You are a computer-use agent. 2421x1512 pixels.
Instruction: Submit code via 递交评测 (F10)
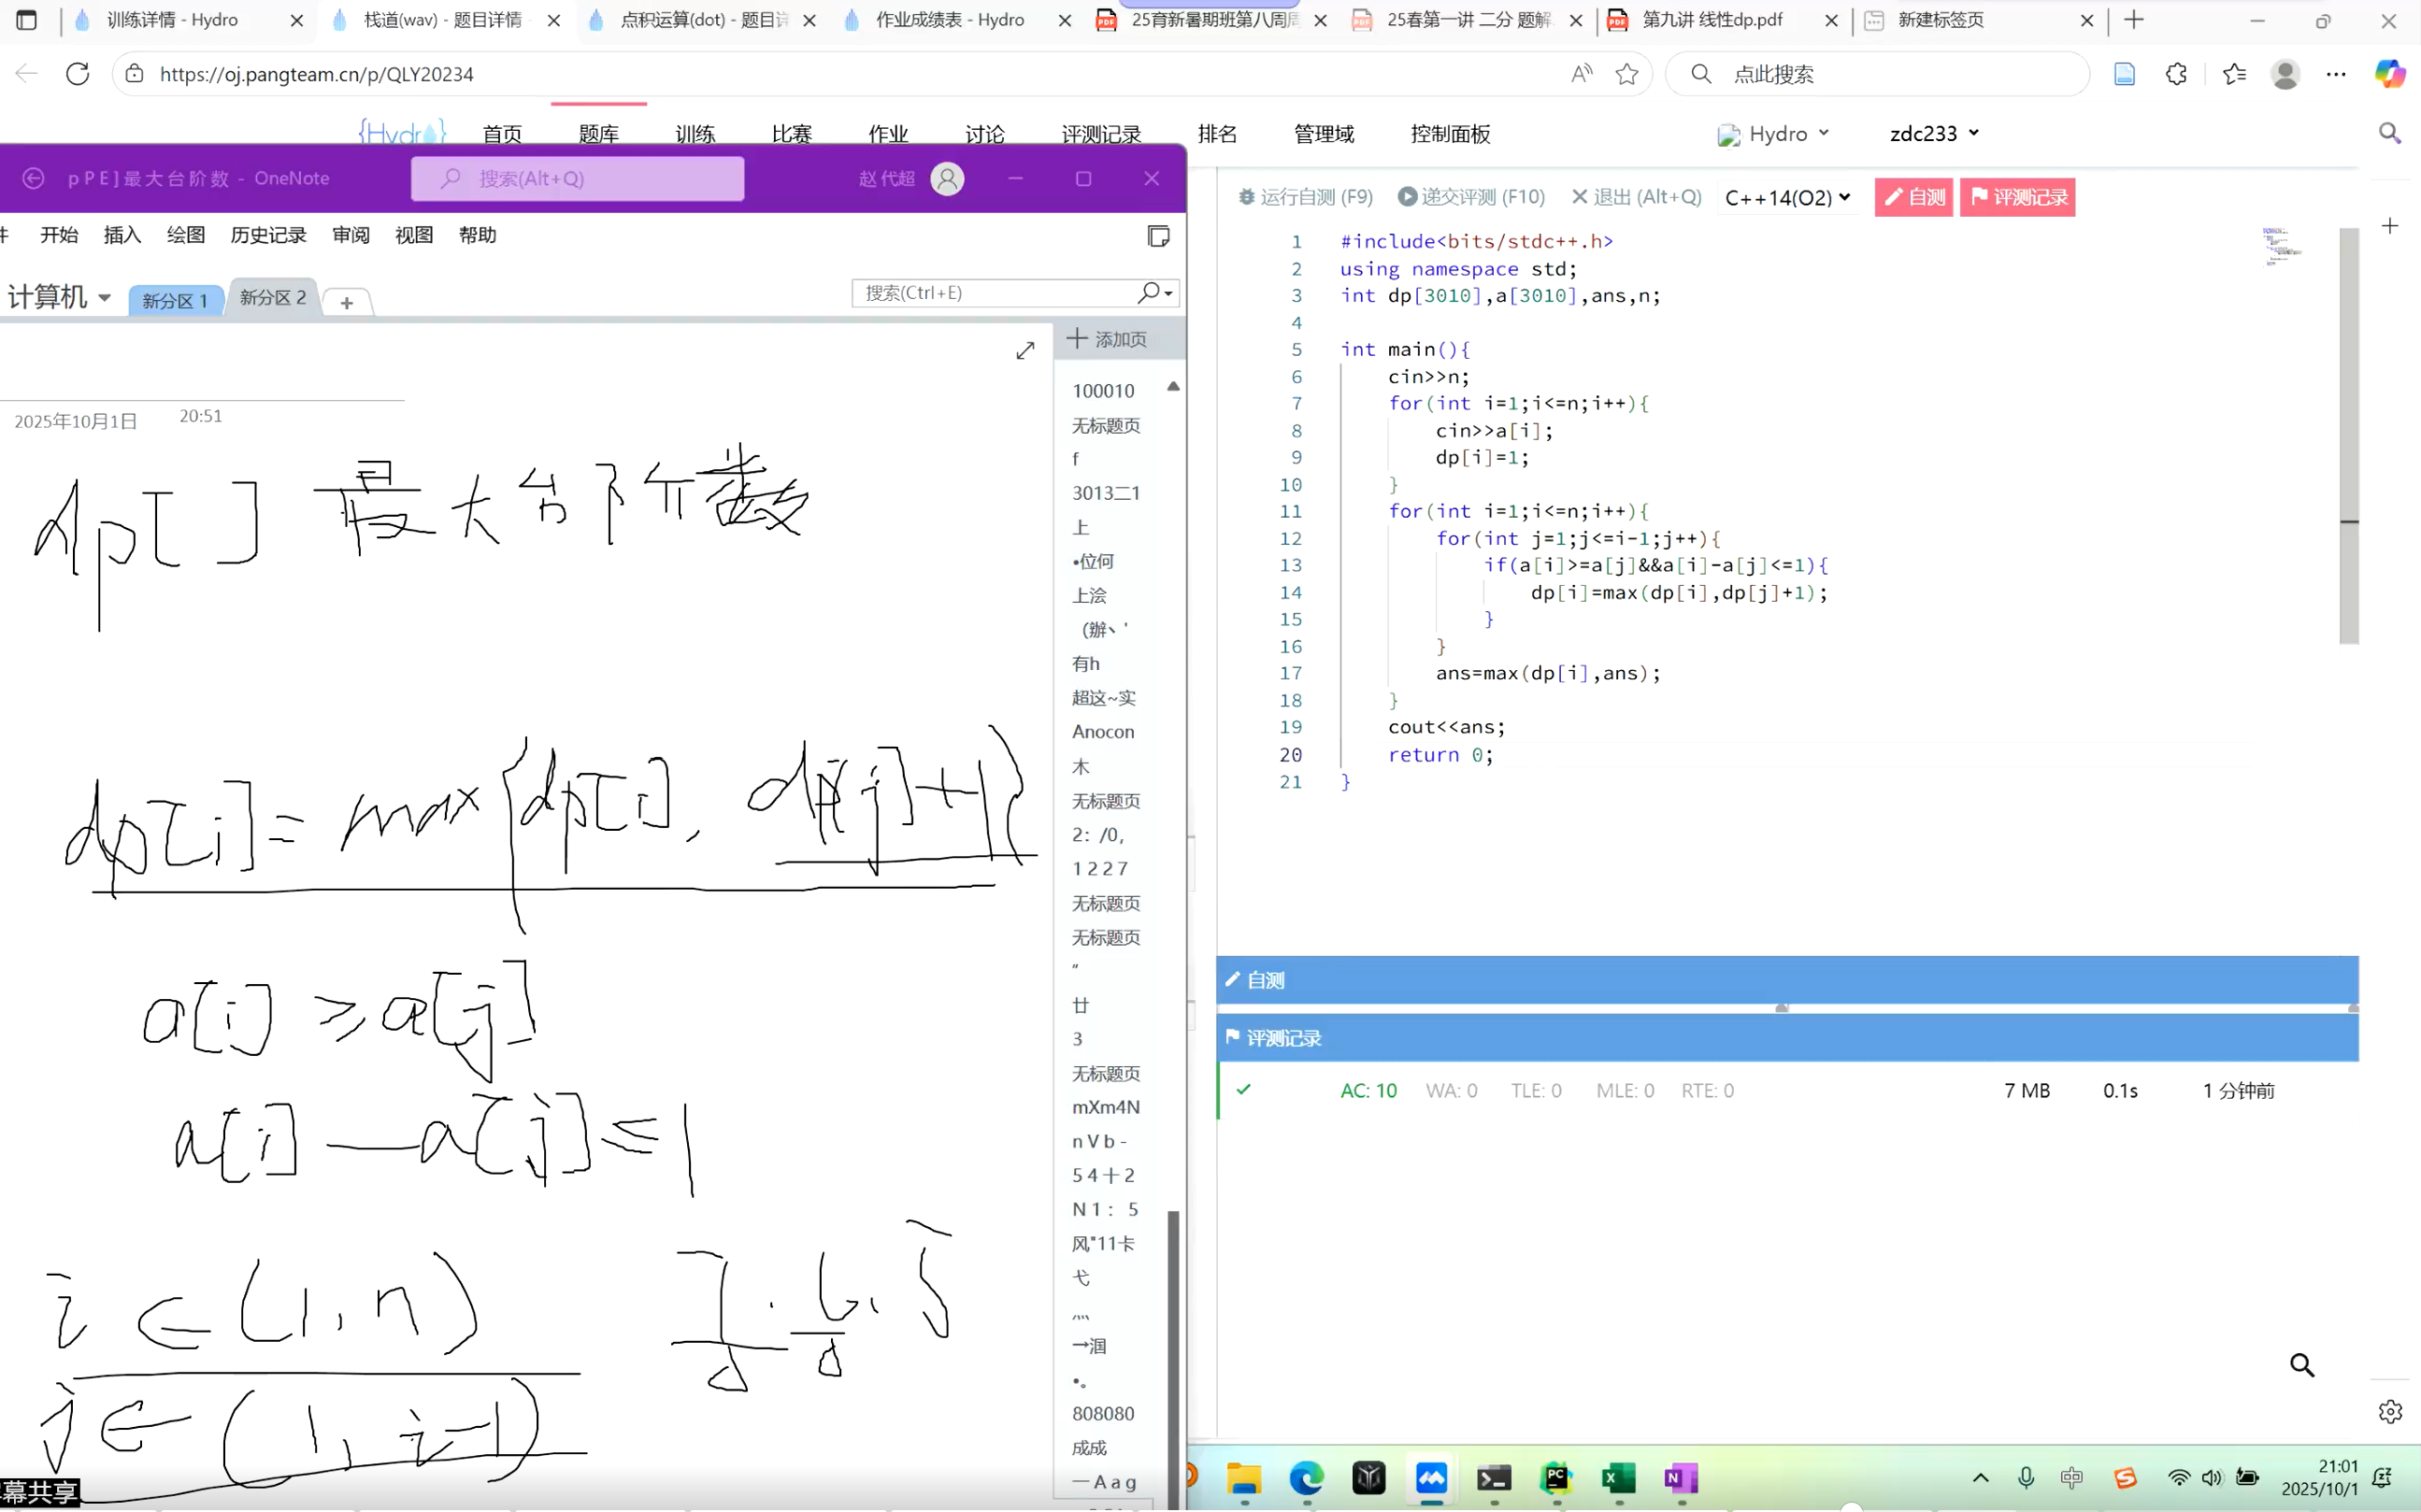[x=1471, y=197]
